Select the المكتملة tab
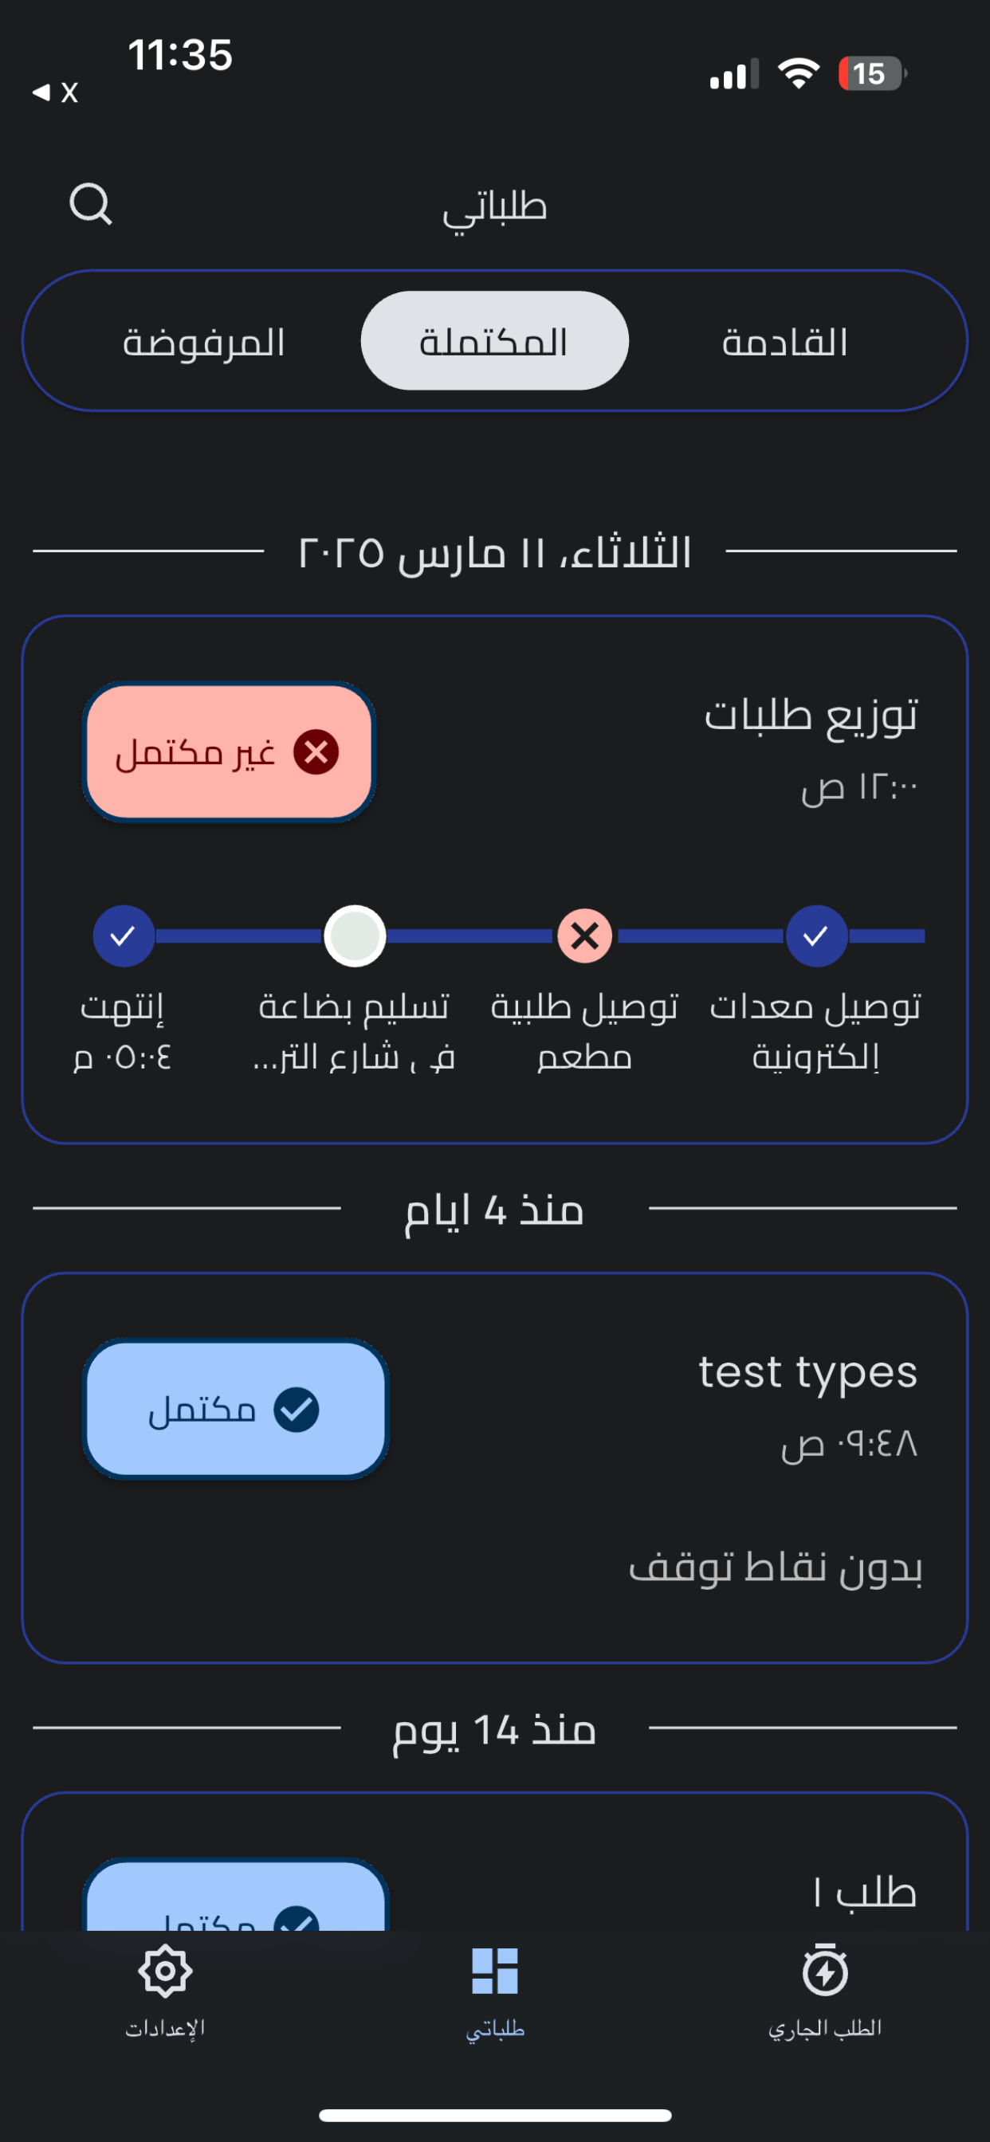This screenshot has height=2142, width=990. 494,341
